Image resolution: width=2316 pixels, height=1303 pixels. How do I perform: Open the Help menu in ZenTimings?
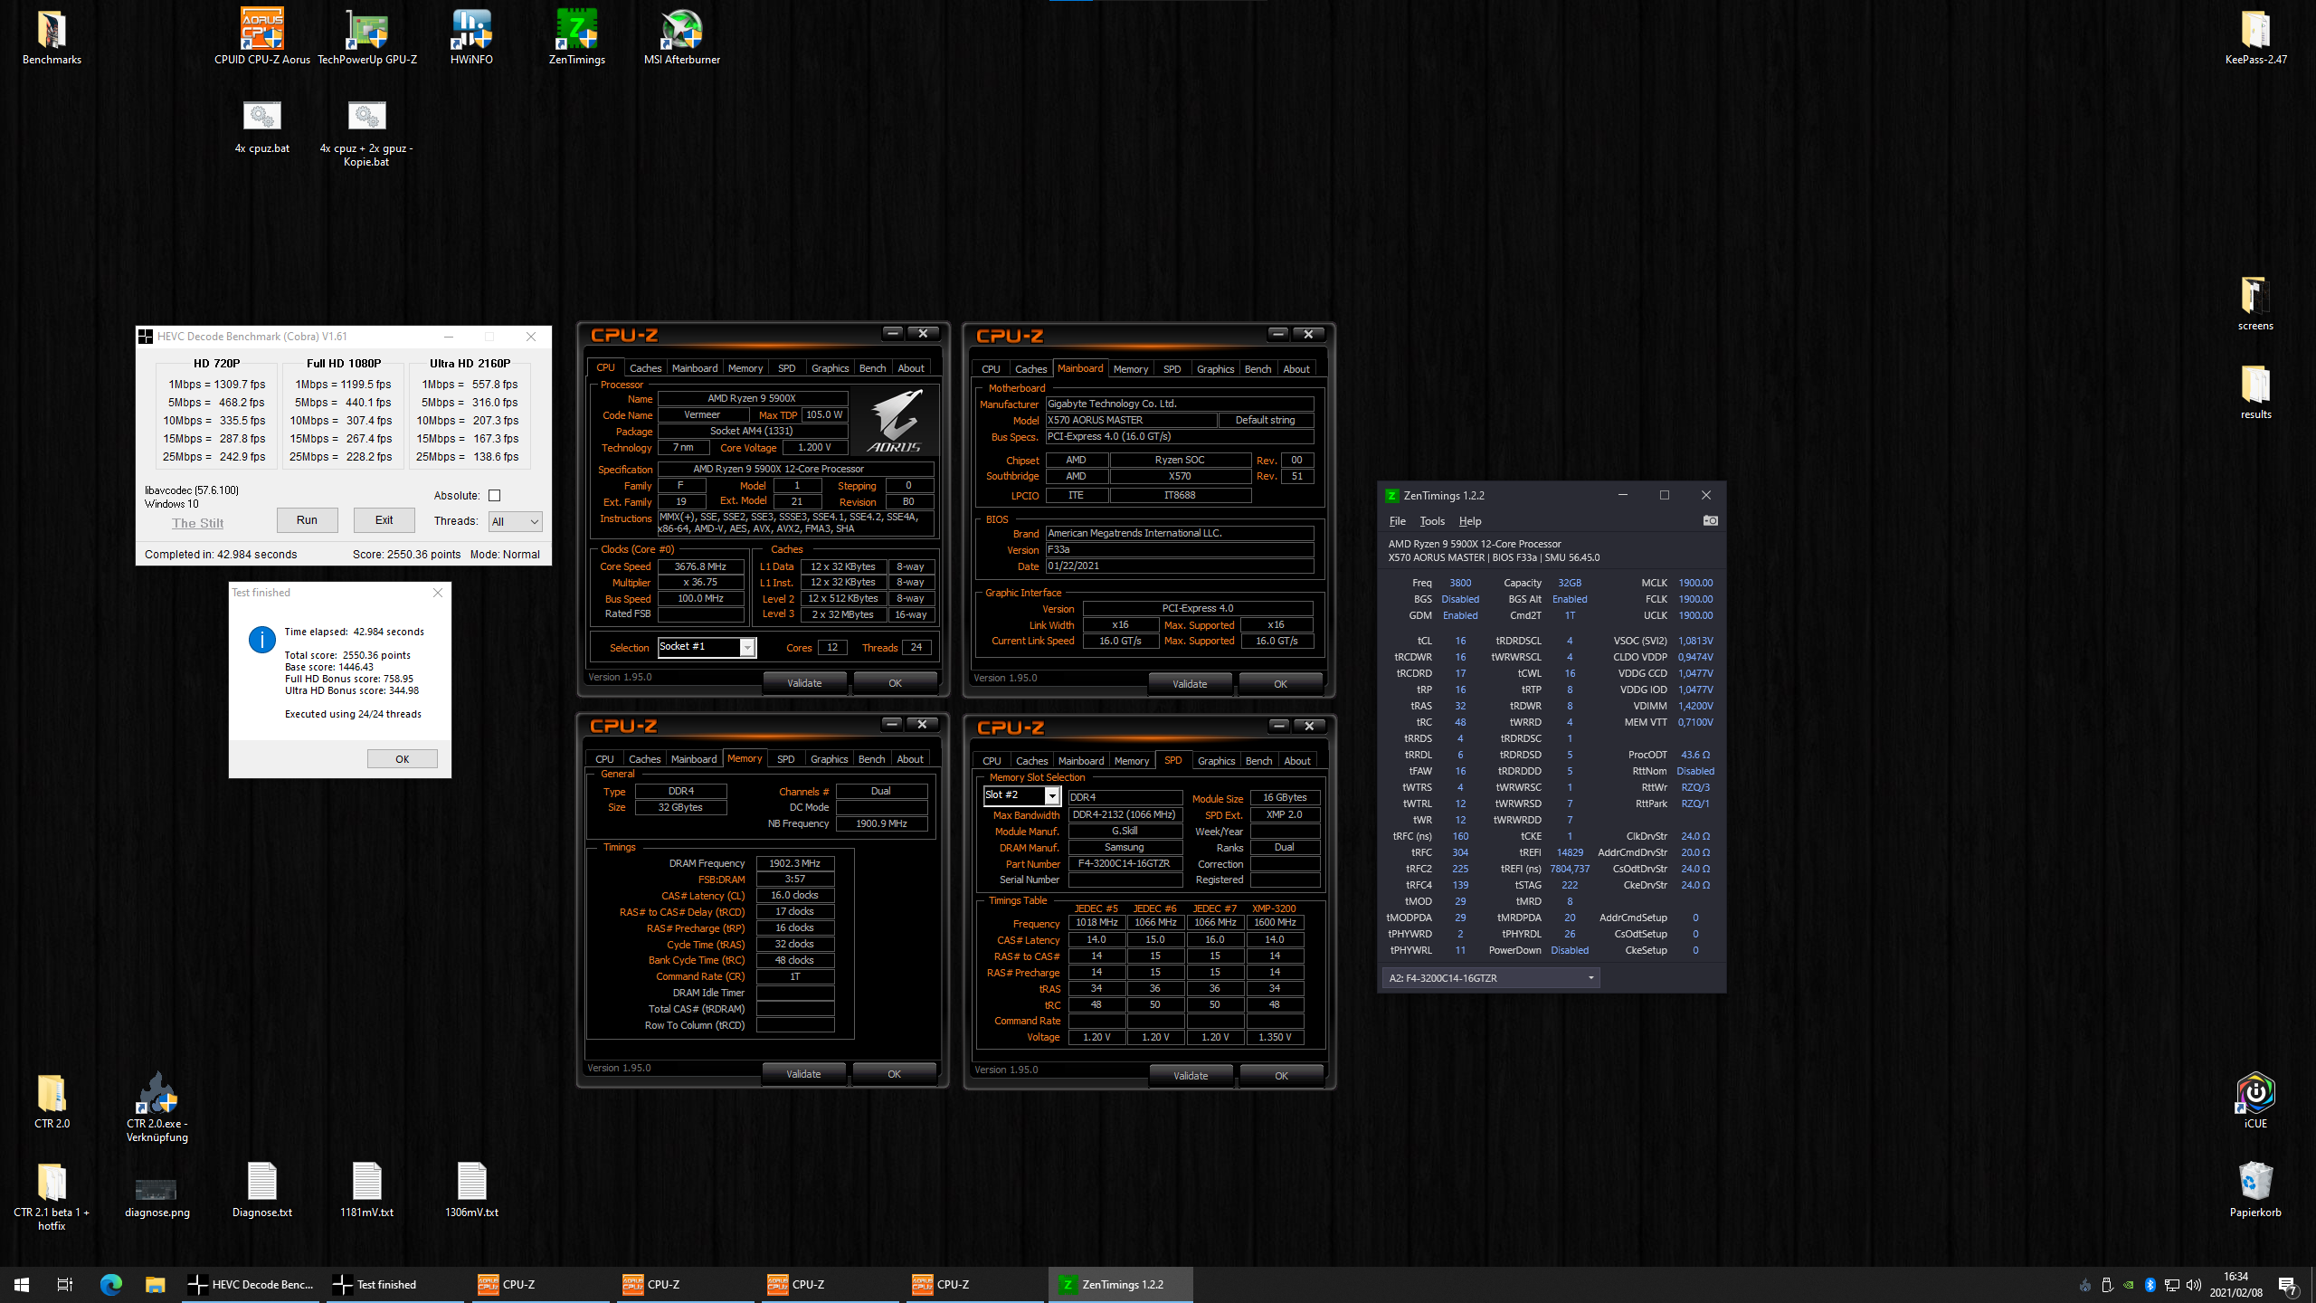(1470, 521)
